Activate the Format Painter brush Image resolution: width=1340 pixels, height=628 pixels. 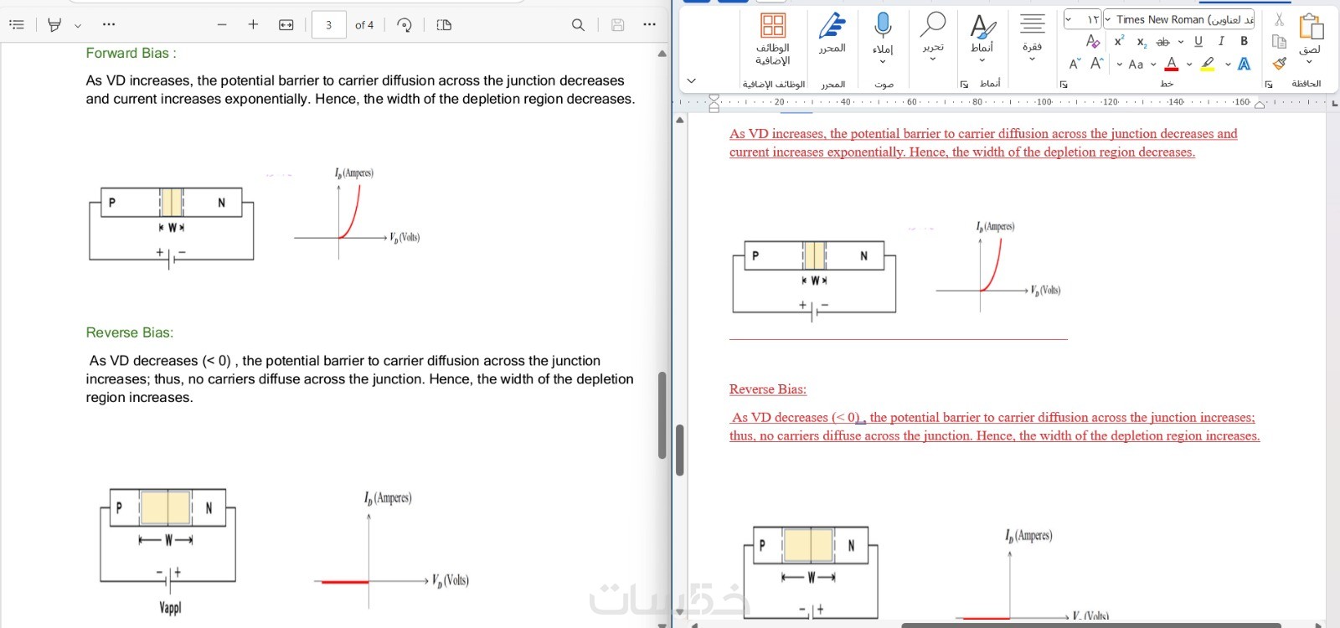[x=1279, y=63]
